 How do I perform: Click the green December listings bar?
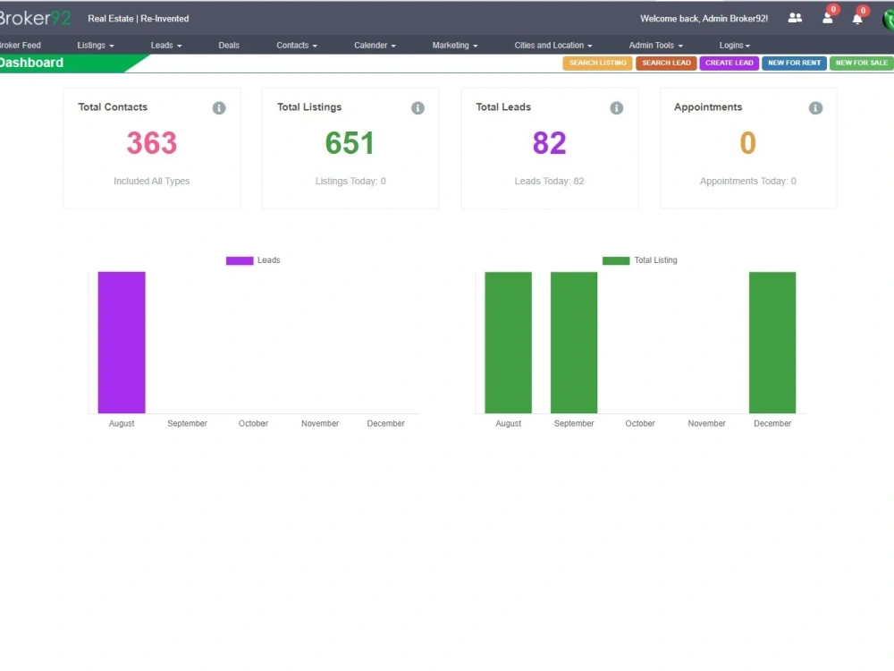[772, 343]
